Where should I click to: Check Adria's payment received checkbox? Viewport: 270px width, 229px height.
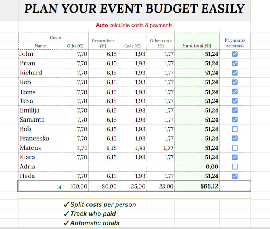pos(235,166)
